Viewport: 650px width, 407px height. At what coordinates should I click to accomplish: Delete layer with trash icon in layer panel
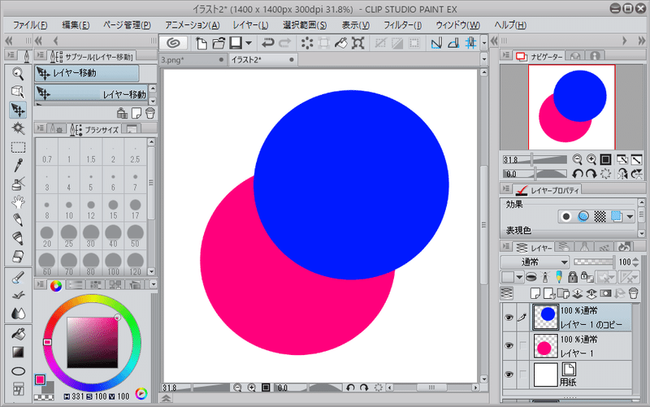point(633,293)
